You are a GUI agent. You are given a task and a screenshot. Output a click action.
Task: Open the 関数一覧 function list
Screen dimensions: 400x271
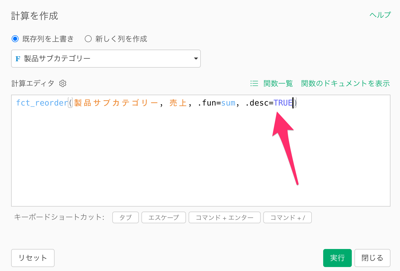click(x=278, y=84)
